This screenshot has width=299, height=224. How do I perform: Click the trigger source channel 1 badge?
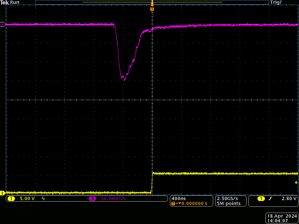pyautogui.click(x=261, y=199)
